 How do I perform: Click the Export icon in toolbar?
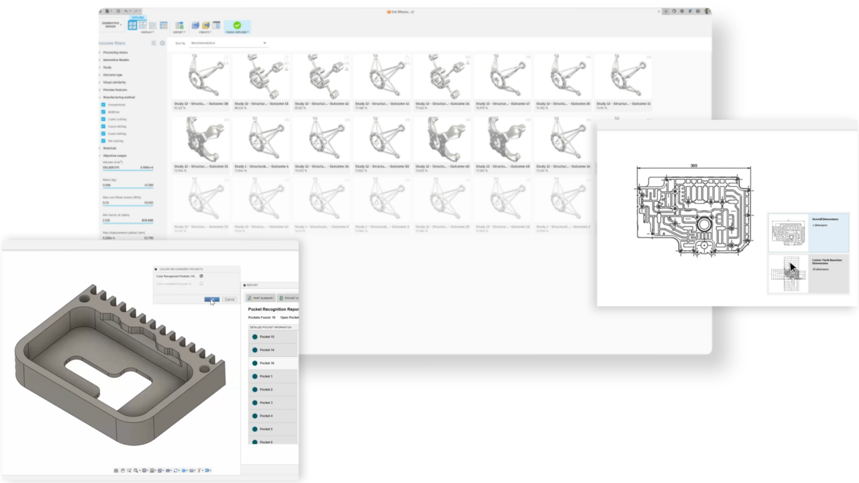click(x=179, y=25)
